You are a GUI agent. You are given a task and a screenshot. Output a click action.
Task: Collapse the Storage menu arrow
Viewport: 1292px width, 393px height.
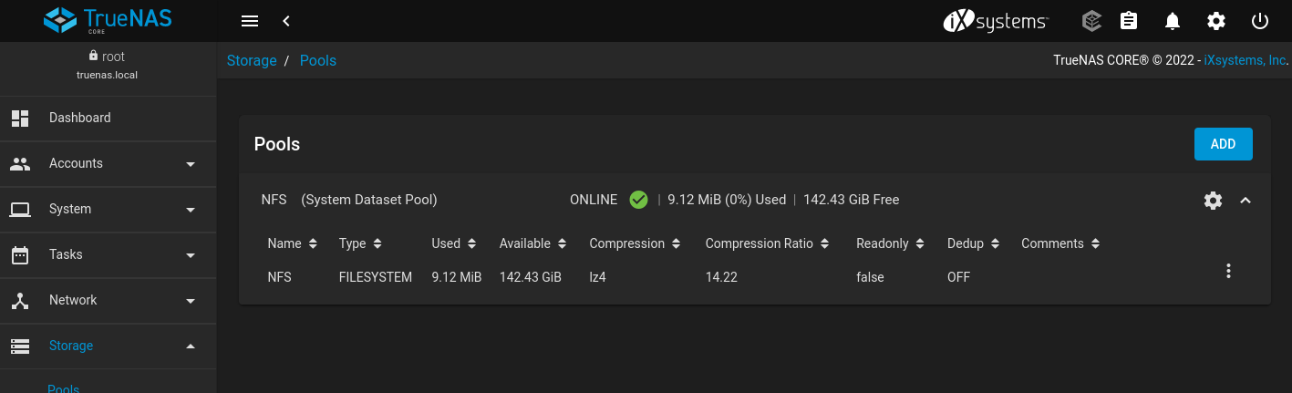[x=191, y=346]
